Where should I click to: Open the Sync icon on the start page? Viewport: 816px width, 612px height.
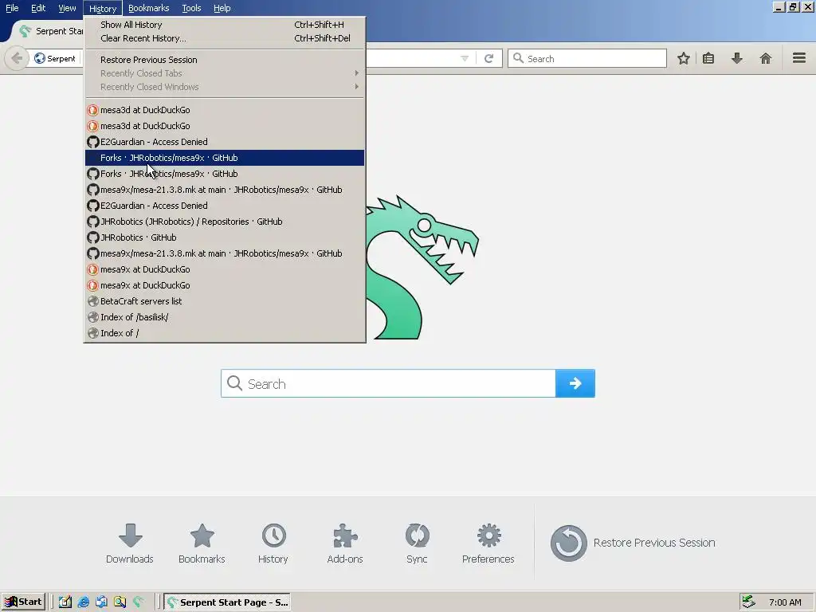(x=417, y=543)
